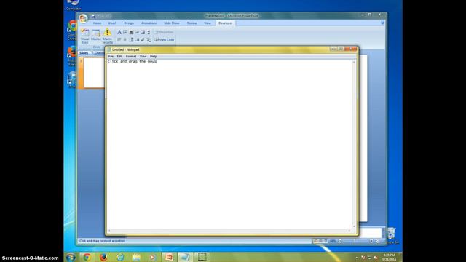Image resolution: width=466 pixels, height=262 pixels.
Task: Click Save in PowerPoint Quick Access Toolbar
Action: point(93,16)
